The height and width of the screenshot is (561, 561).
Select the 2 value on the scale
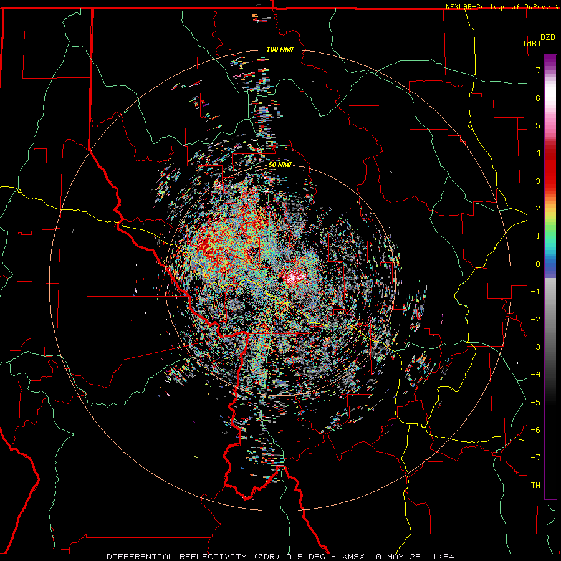tap(538, 209)
